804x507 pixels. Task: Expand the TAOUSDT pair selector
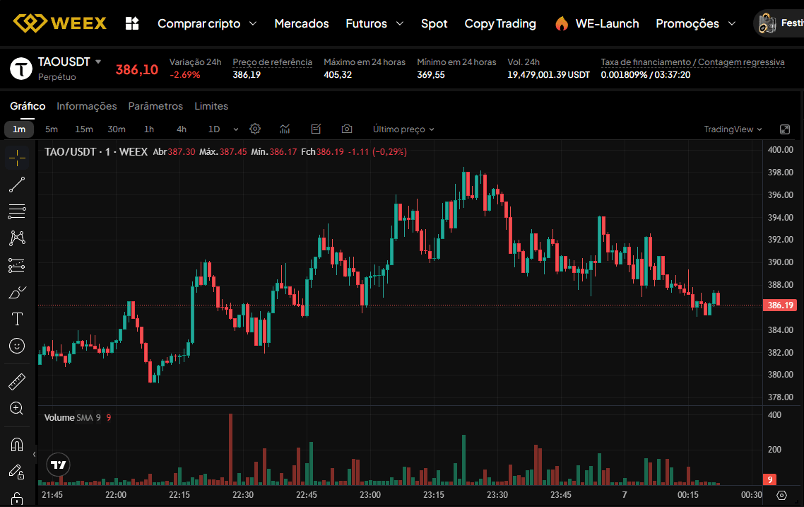(98, 62)
